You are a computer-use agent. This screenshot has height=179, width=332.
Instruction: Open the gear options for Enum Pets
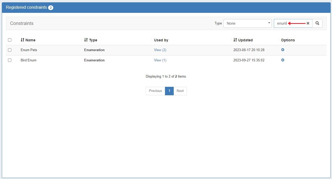(x=283, y=50)
